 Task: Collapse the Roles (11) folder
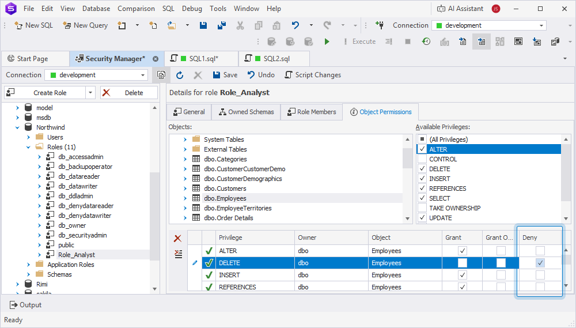pyautogui.click(x=28, y=147)
